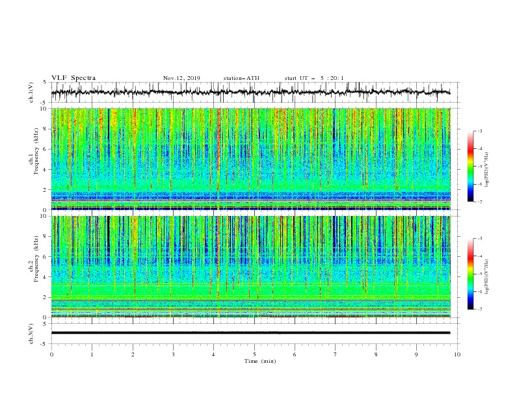Click the 'station=ATH' label
The width and height of the screenshot is (515, 398).
[241, 78]
